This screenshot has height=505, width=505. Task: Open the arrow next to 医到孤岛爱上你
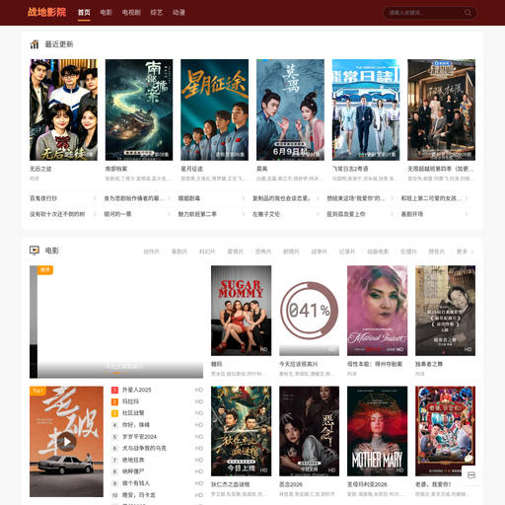(x=392, y=214)
